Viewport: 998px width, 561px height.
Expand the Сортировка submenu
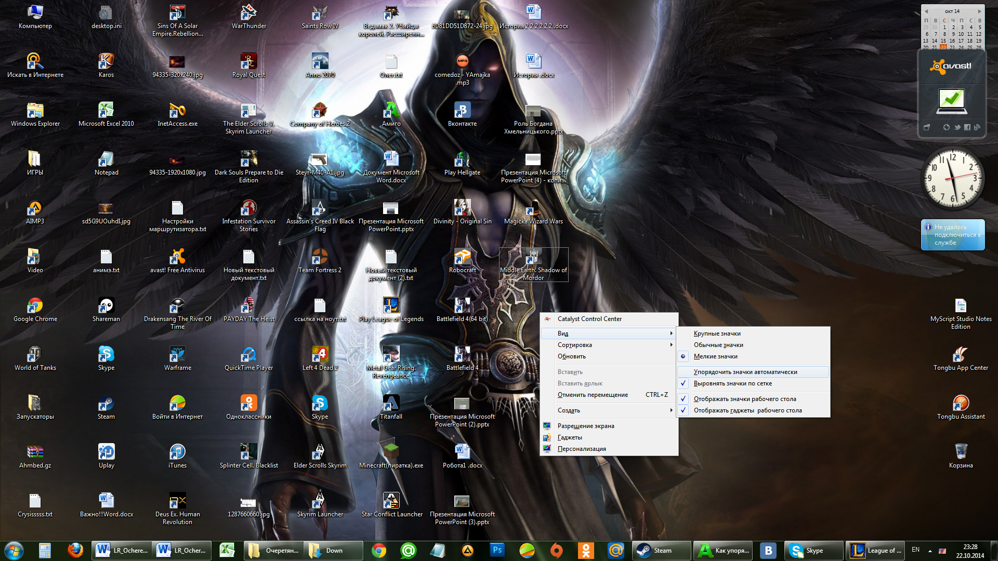click(609, 345)
